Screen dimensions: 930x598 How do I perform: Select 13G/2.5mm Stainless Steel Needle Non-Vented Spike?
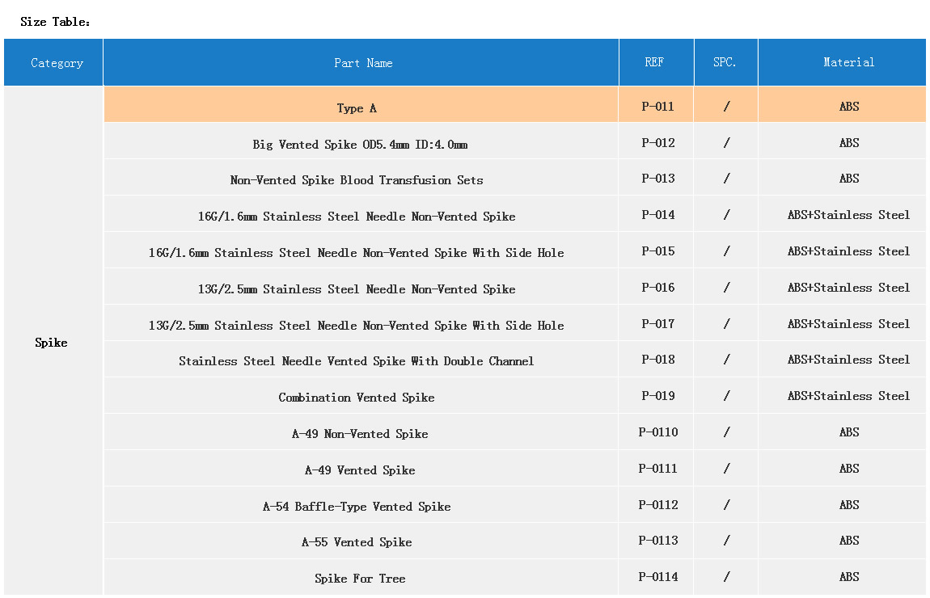[357, 289]
